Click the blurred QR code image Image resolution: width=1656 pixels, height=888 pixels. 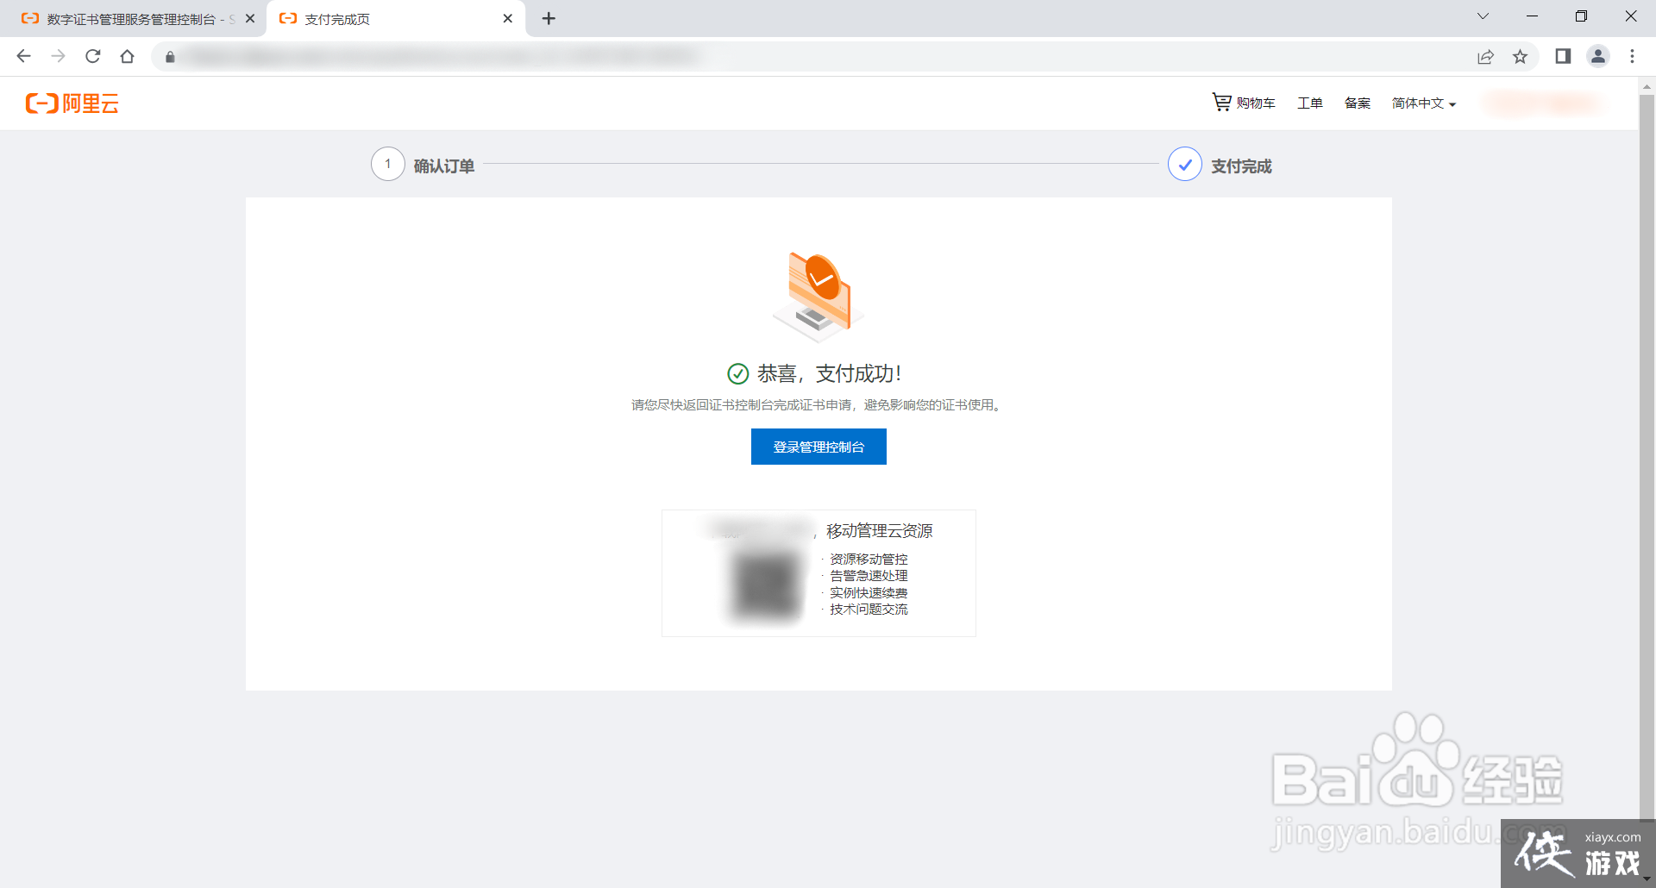766,586
